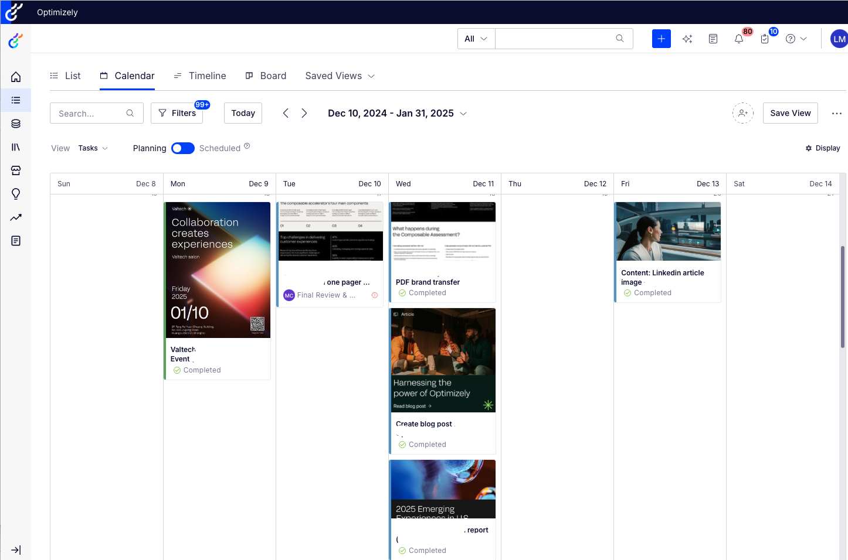The image size is (848, 560).
Task: Open the 2025 Emerging report thumbnail
Action: [x=443, y=489]
